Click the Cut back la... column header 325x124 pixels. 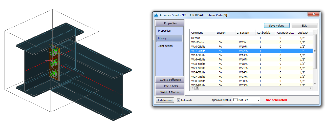(266, 33)
